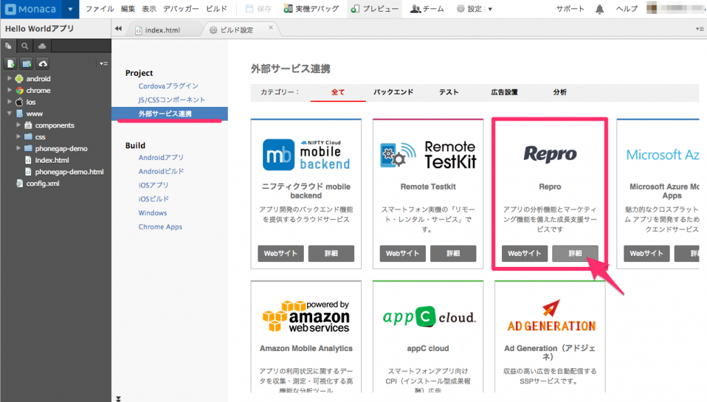
Task: Open the ビルド menu
Action: (x=216, y=9)
